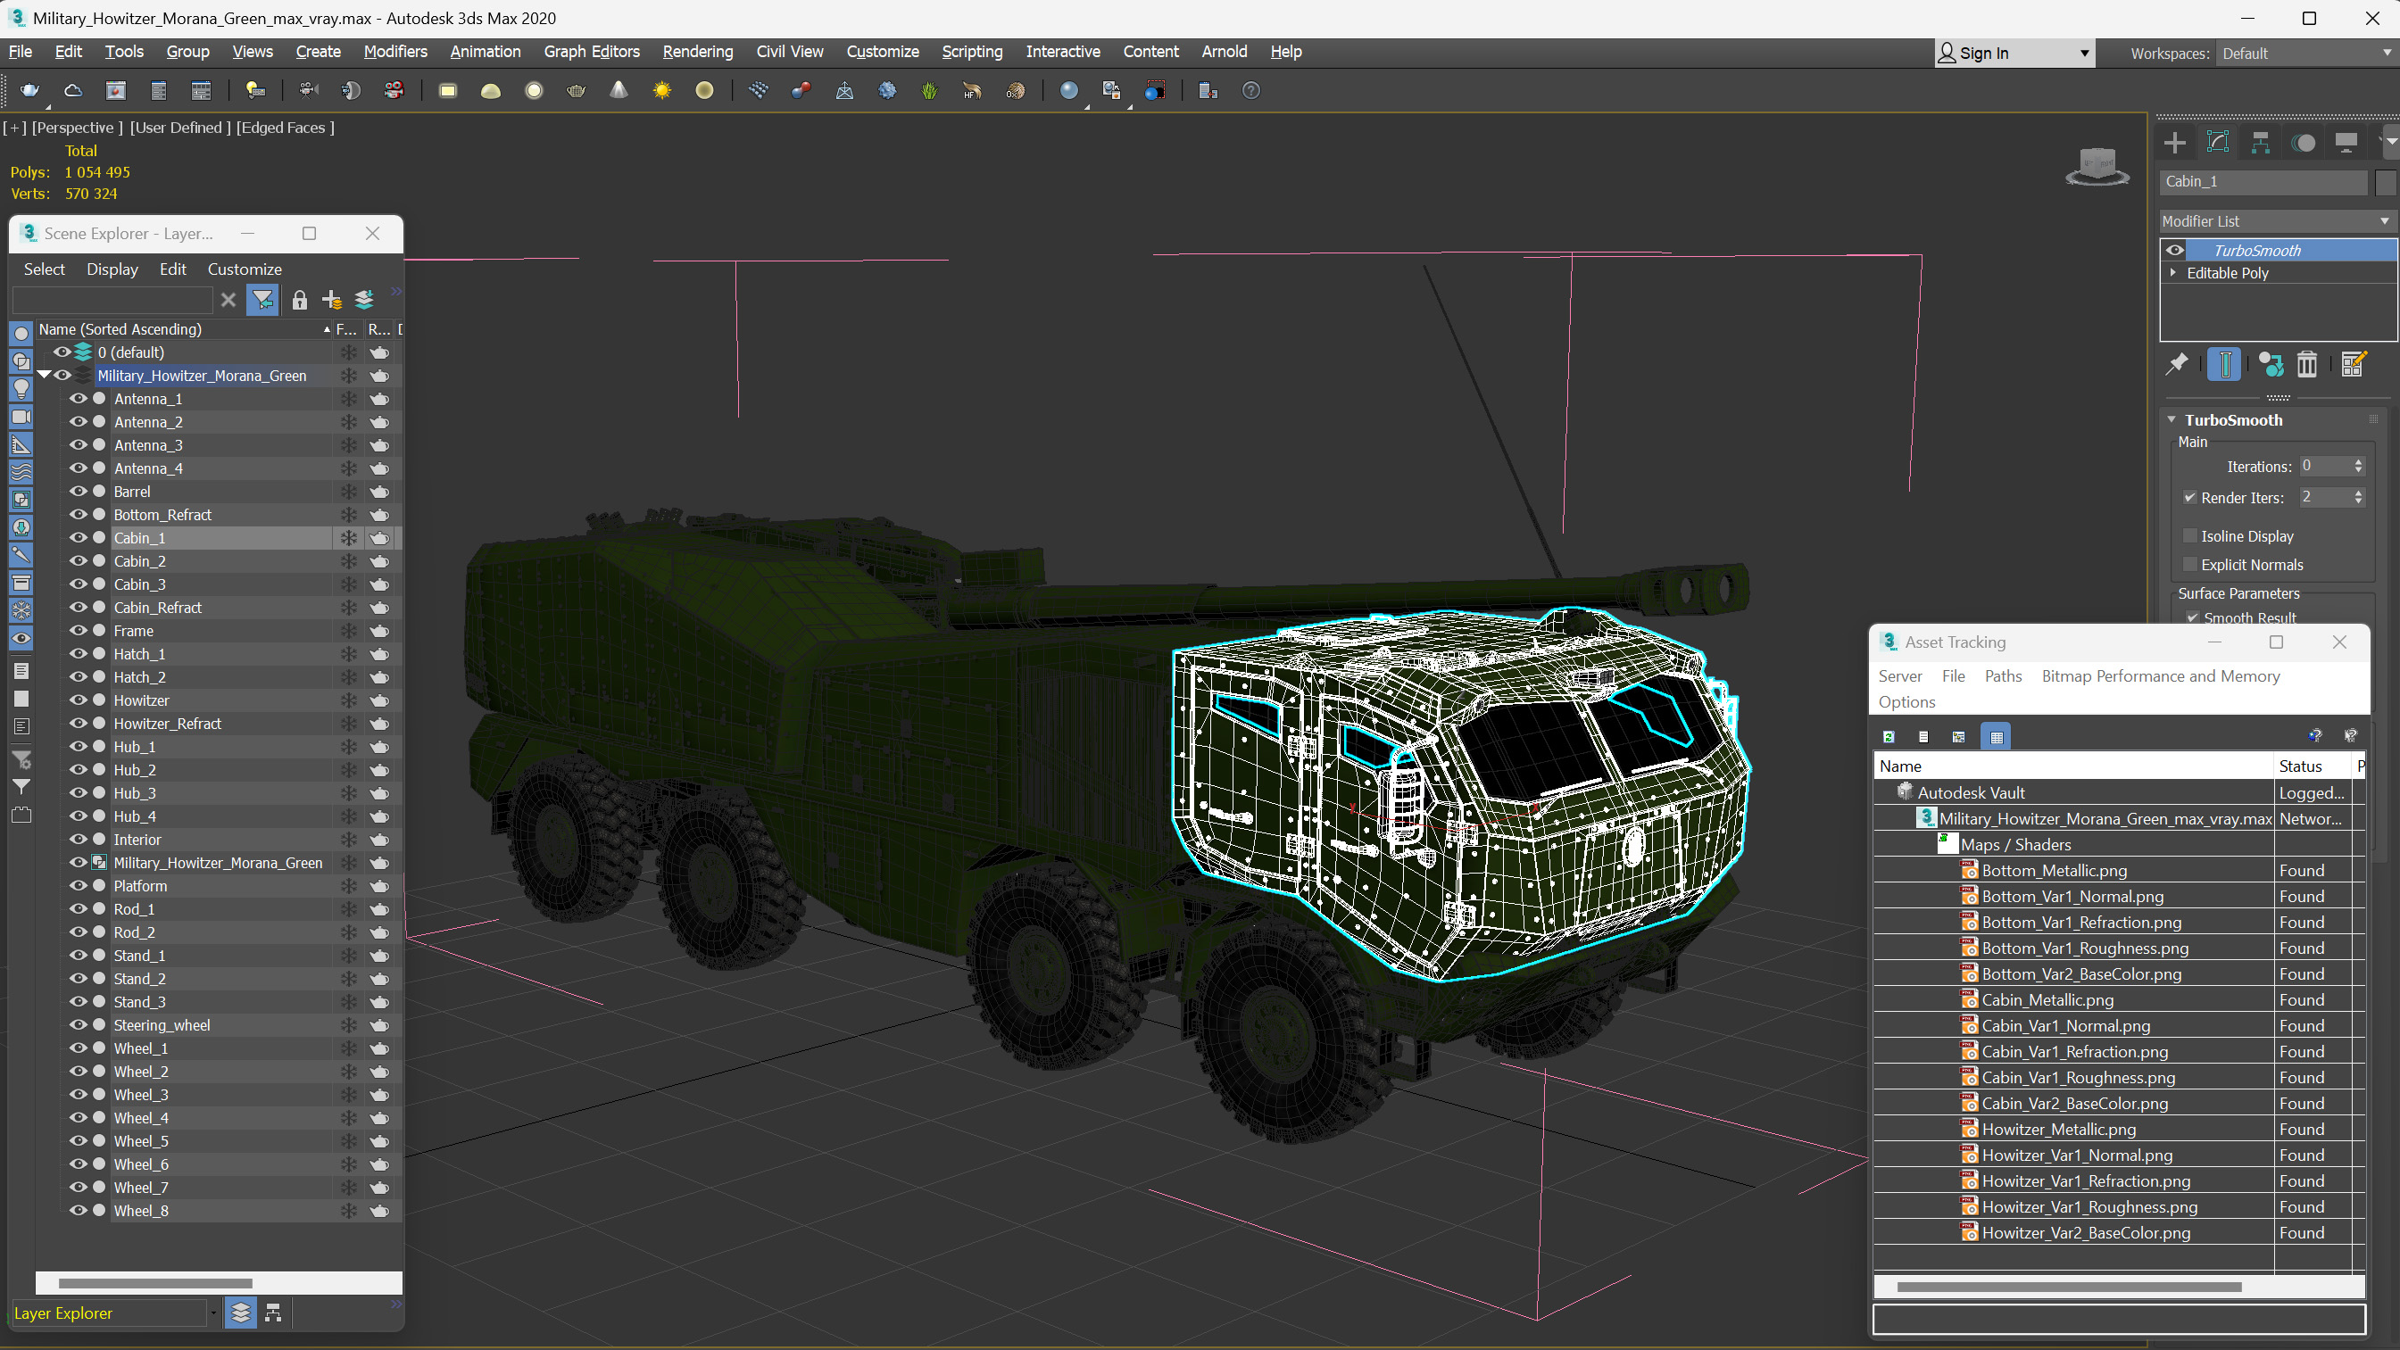2400x1350 pixels.
Task: Click the cloud render icon in the toolbar
Action: tap(72, 90)
